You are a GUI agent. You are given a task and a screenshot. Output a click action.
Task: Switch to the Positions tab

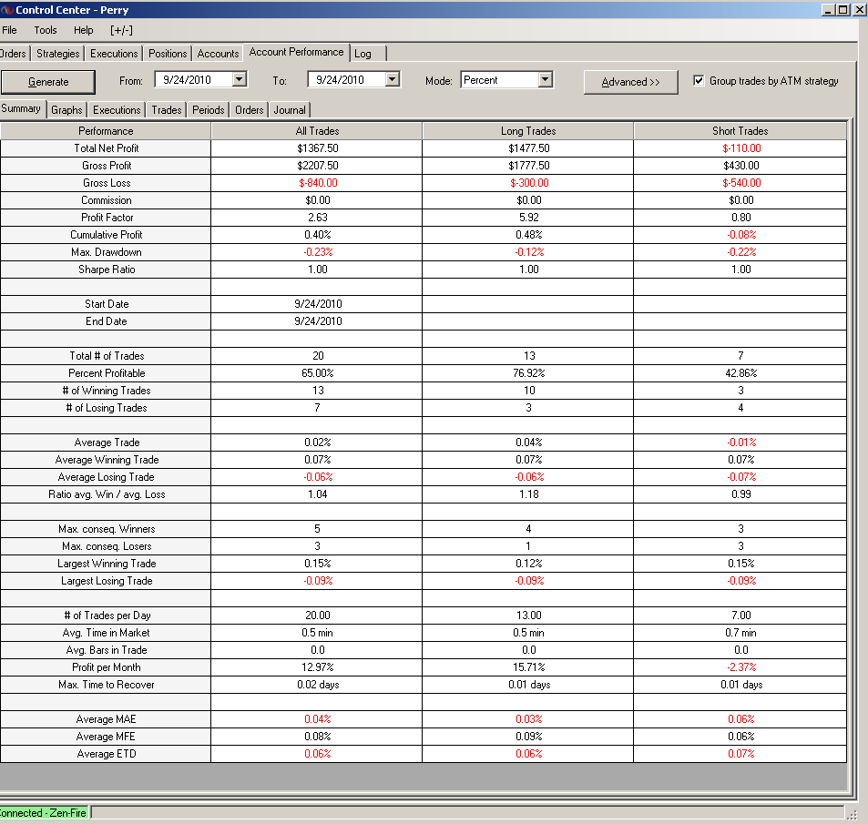(168, 54)
